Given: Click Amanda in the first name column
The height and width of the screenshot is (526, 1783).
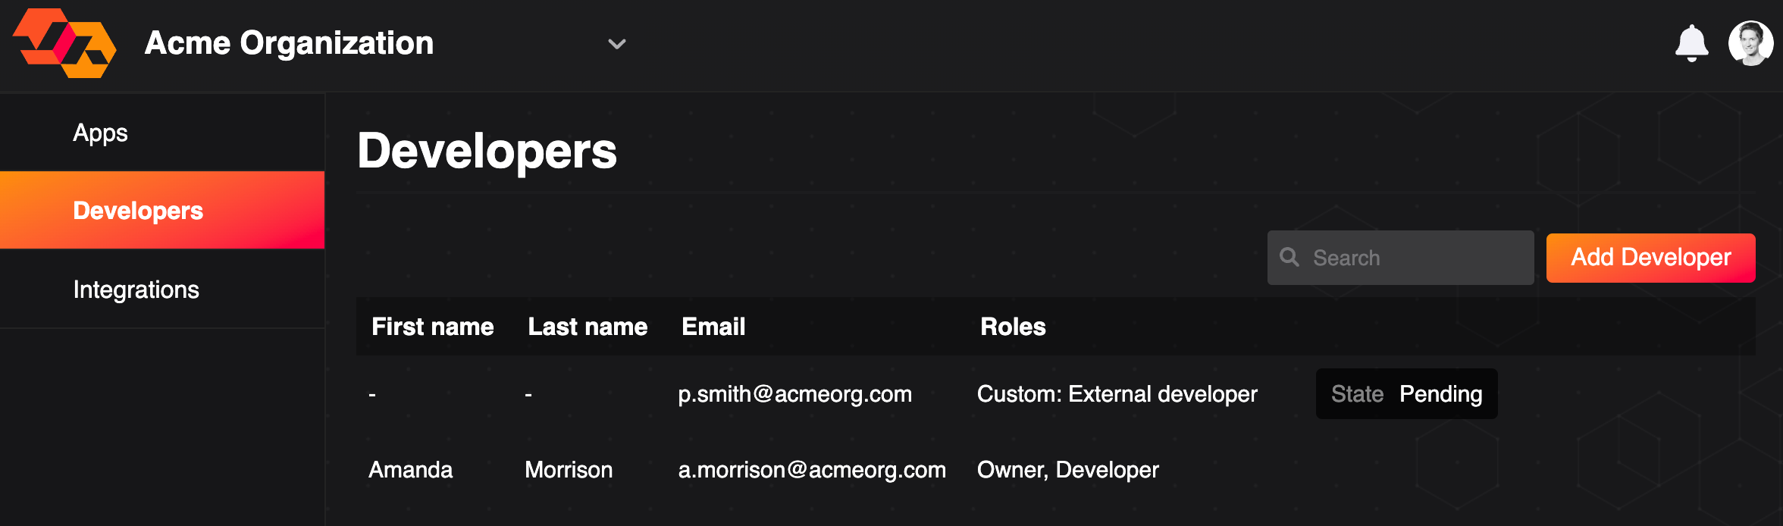Looking at the screenshot, I should point(410,470).
